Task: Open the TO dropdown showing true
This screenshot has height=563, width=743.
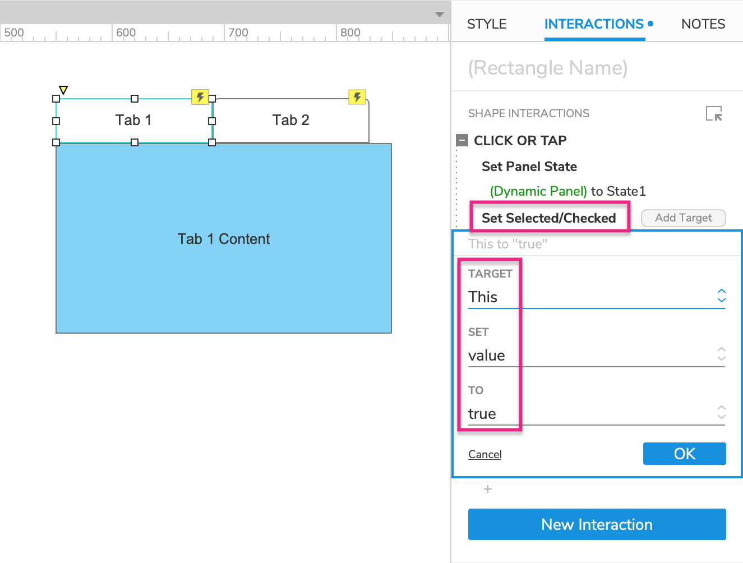Action: click(596, 413)
